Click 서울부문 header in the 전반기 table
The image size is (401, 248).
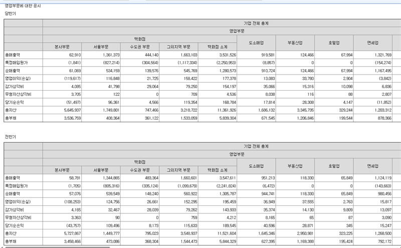click(x=100, y=169)
